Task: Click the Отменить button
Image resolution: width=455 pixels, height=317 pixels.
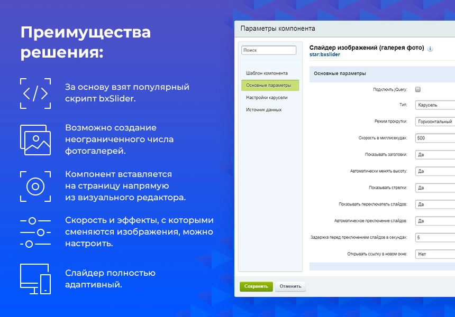Action: tap(290, 286)
